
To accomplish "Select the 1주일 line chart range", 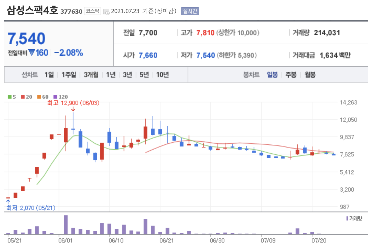I will (x=69, y=75).
